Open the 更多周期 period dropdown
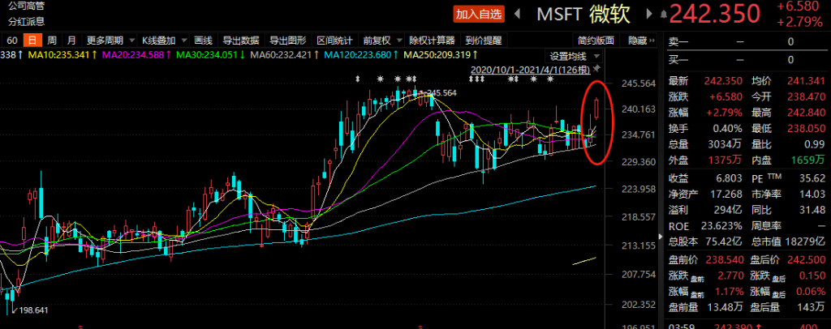This screenshot has height=329, width=831. [110, 41]
